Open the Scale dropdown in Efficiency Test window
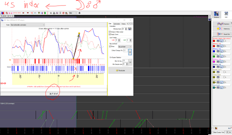The image size is (232, 135). (x=27, y=25)
